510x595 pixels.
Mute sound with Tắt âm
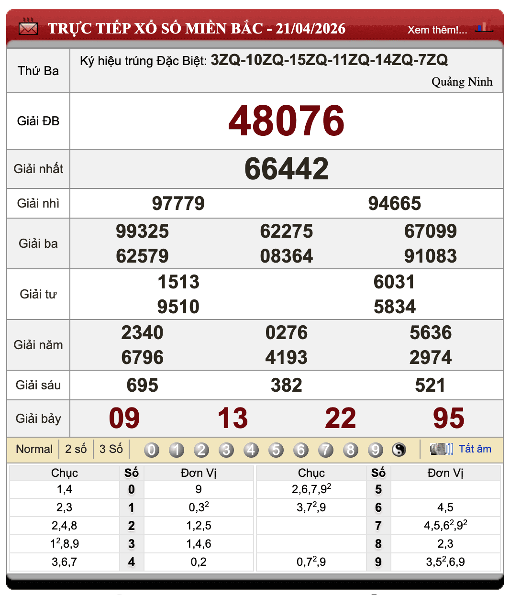coord(475,449)
